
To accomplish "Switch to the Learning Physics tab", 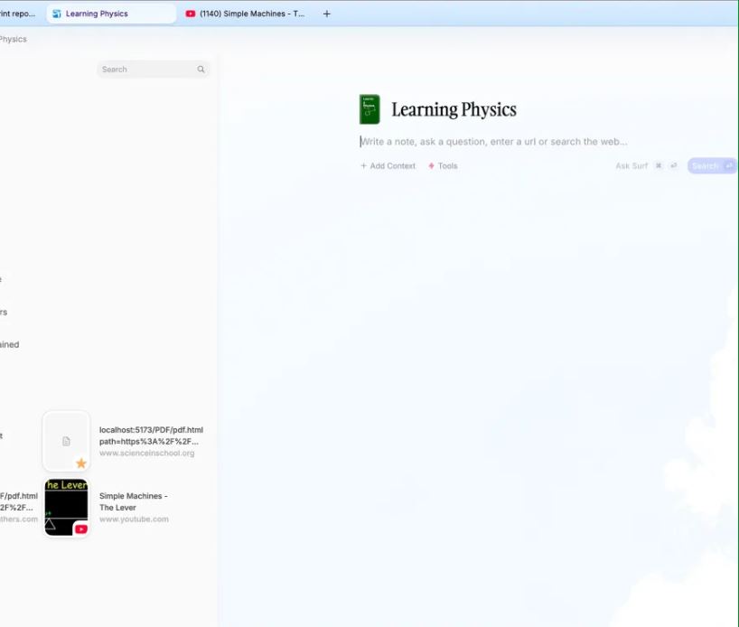I will (x=111, y=14).
